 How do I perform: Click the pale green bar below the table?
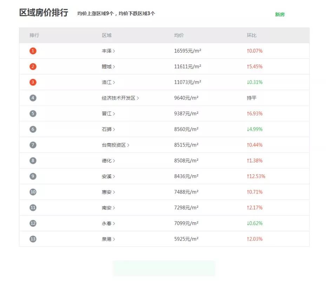click(164, 268)
